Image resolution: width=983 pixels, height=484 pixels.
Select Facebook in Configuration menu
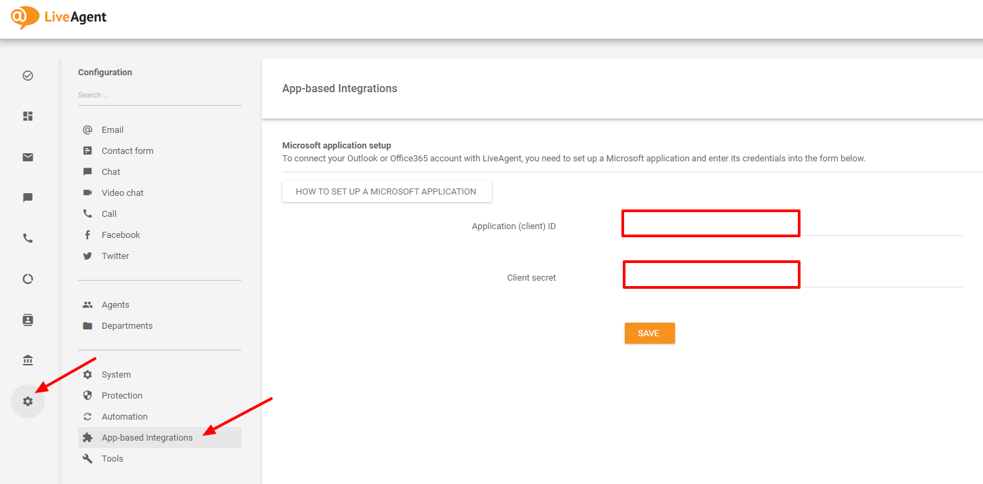click(121, 235)
